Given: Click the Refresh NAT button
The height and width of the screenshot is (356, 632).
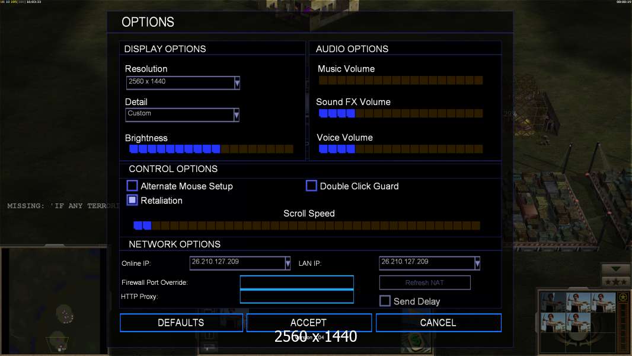Looking at the screenshot, I should tap(425, 282).
